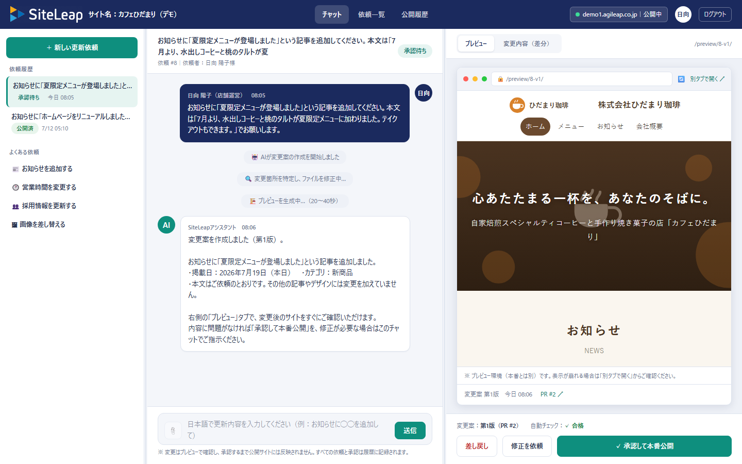The height and width of the screenshot is (464, 742).
Task: Select the プレビュー tab
Action: tap(476, 44)
